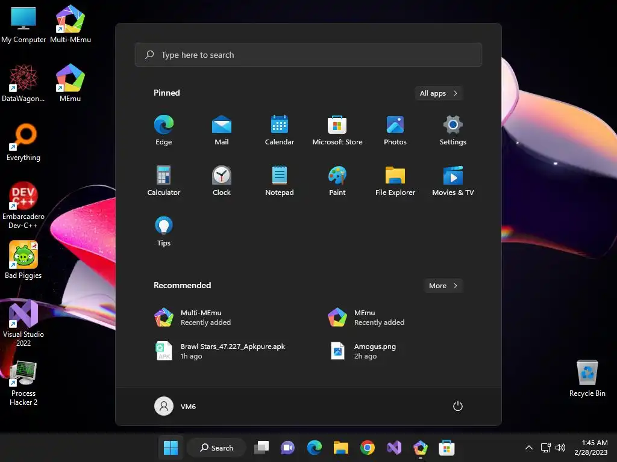Image resolution: width=617 pixels, height=462 pixels.
Task: Open clock and date in taskbar
Action: point(590,448)
